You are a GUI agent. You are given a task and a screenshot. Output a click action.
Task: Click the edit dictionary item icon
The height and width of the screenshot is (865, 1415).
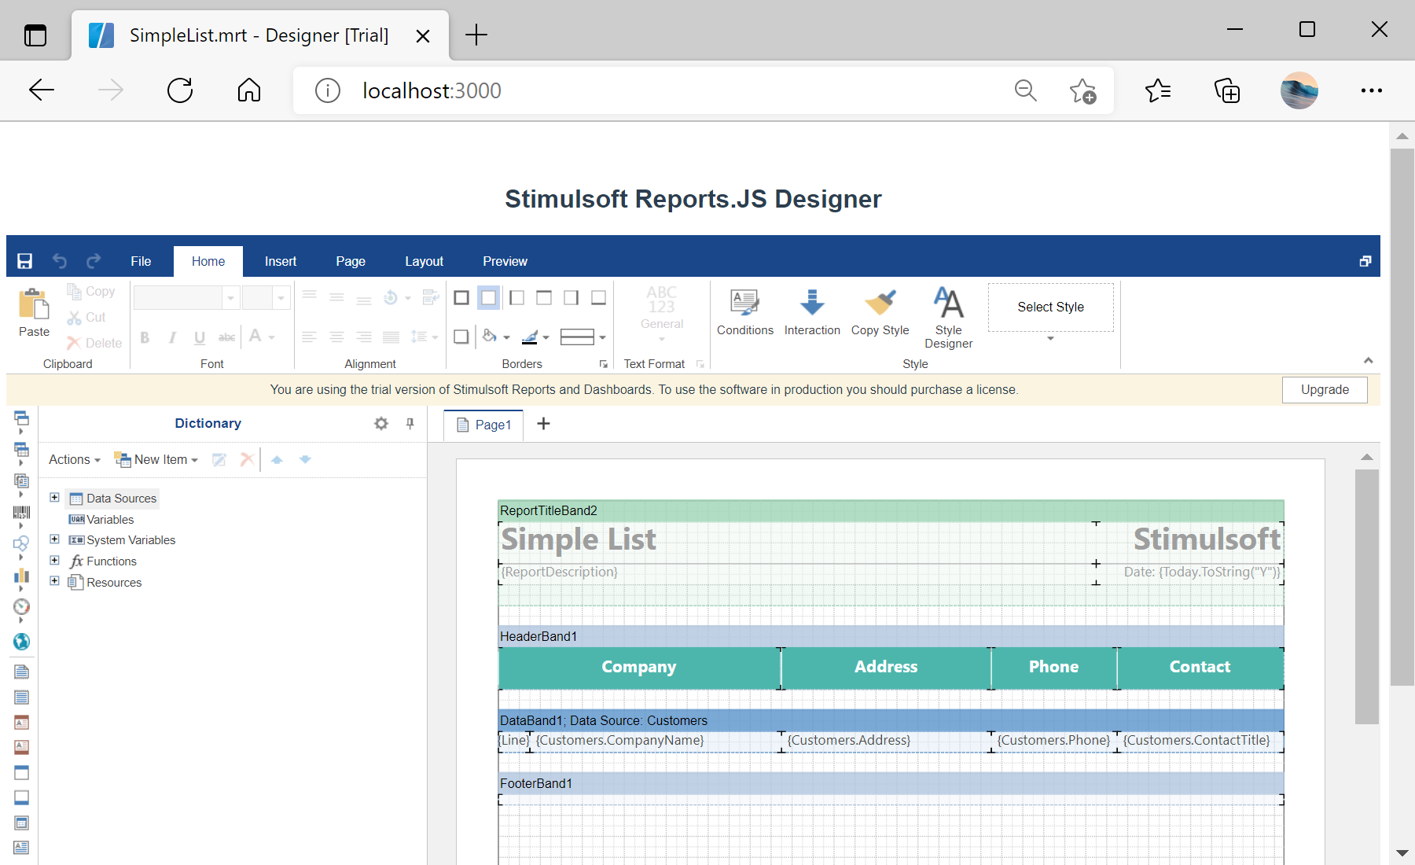tap(219, 459)
